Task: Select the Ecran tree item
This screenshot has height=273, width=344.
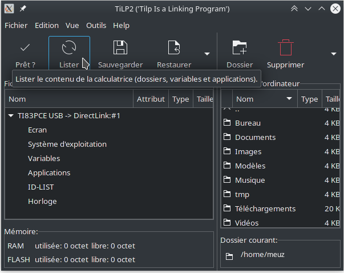Action: (x=37, y=130)
